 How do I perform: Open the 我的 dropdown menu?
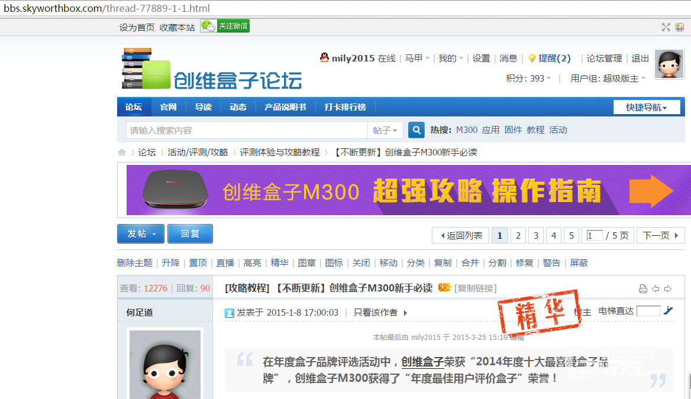coord(450,58)
